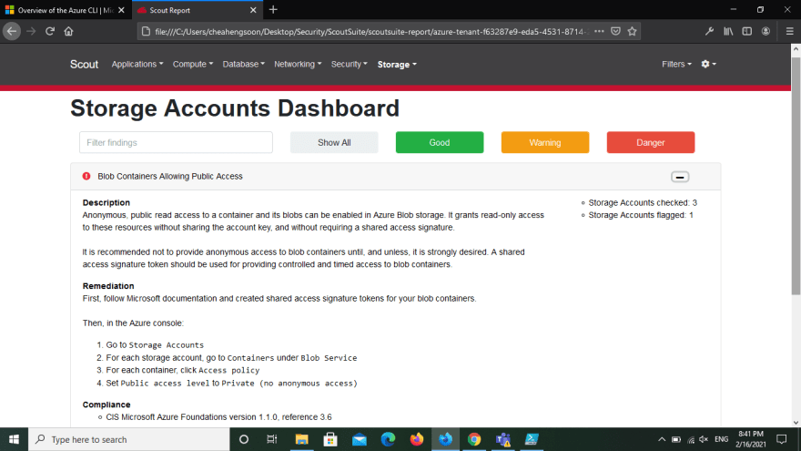Image resolution: width=801 pixels, height=451 pixels.
Task: Open the notification center icon
Action: click(x=782, y=439)
